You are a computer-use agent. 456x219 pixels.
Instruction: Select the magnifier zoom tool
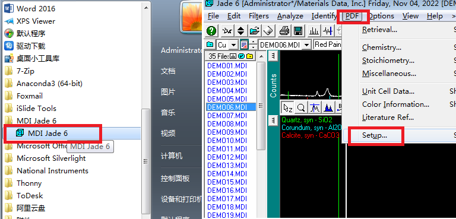click(x=301, y=108)
